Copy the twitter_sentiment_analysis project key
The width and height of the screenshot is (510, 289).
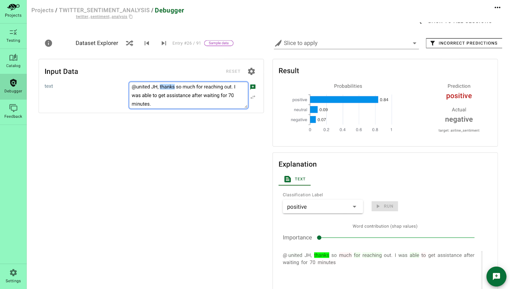click(131, 17)
